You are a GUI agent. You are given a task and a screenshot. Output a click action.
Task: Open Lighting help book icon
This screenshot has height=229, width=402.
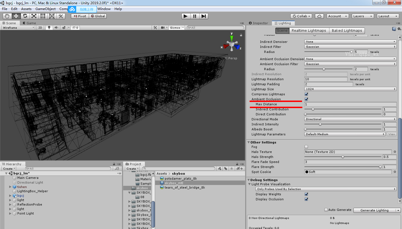(x=394, y=29)
